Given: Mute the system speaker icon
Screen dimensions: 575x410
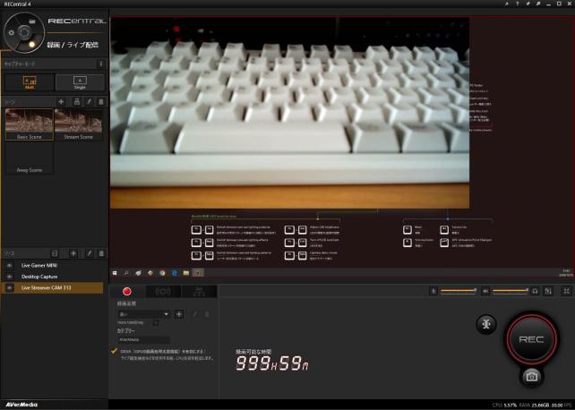Looking at the screenshot, I should click(485, 291).
